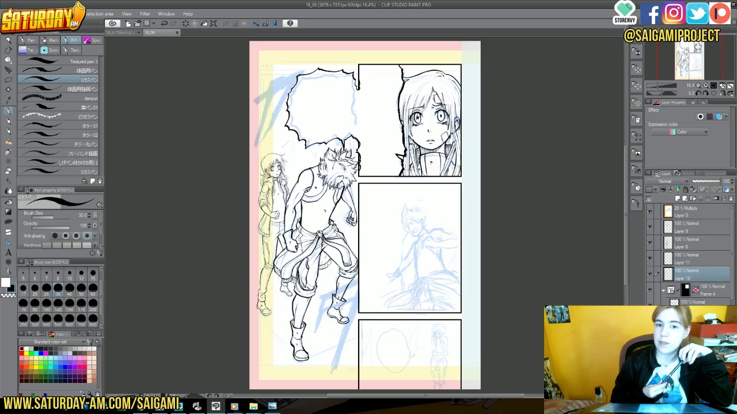Viewport: 737px width, 414px height.
Task: Toggle visibility of Layer 11
Action: coord(650,258)
